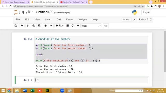Close the Untitled139 notebook tab
Viewport: 166px width, 93px height.
click(57, 2)
